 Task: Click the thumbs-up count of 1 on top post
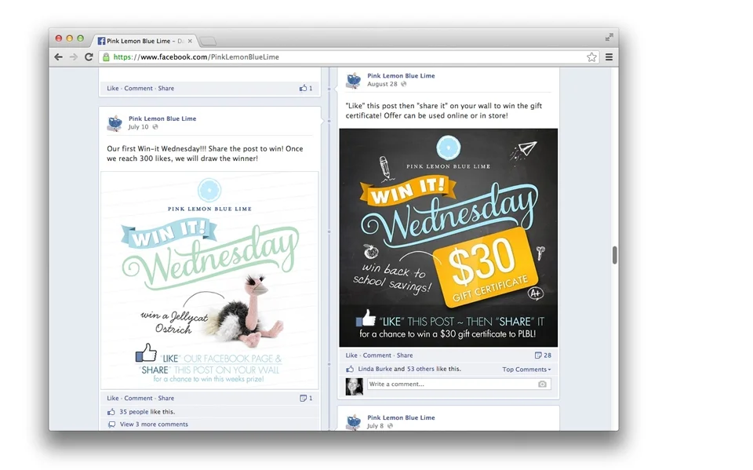(x=306, y=88)
